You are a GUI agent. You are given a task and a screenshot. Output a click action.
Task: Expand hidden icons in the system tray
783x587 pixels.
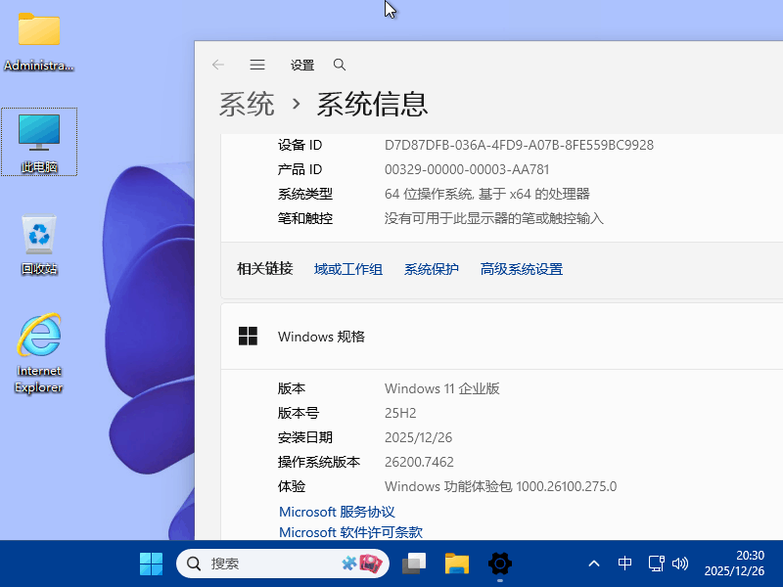click(594, 564)
